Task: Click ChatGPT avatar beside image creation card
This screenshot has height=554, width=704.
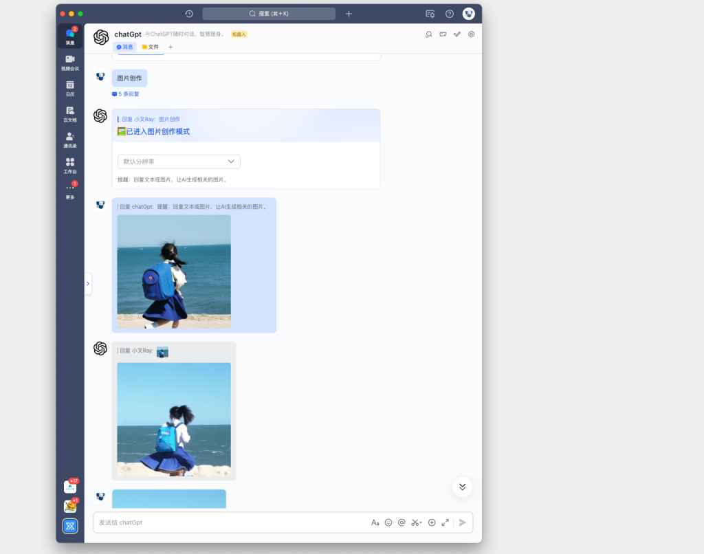Action: point(100,116)
